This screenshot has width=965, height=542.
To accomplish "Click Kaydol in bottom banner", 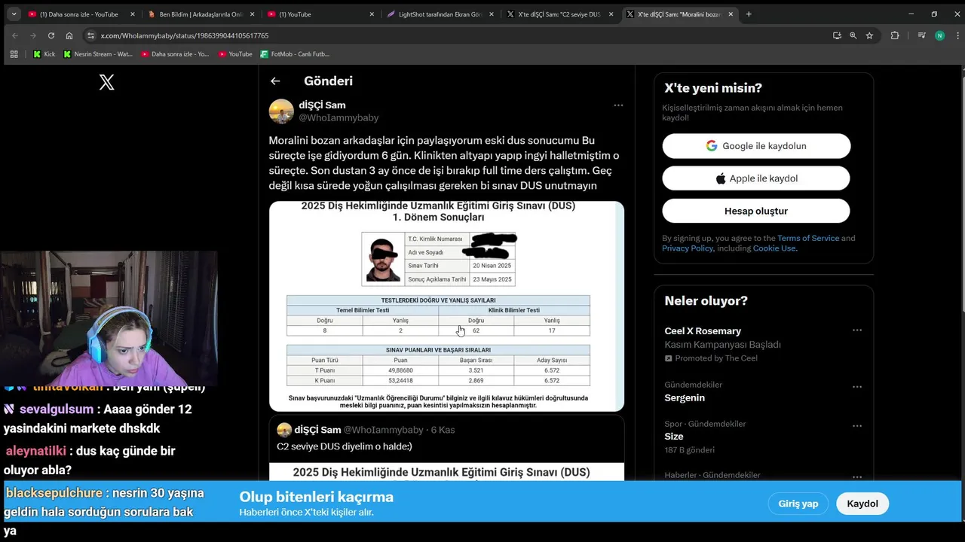I will (862, 504).
